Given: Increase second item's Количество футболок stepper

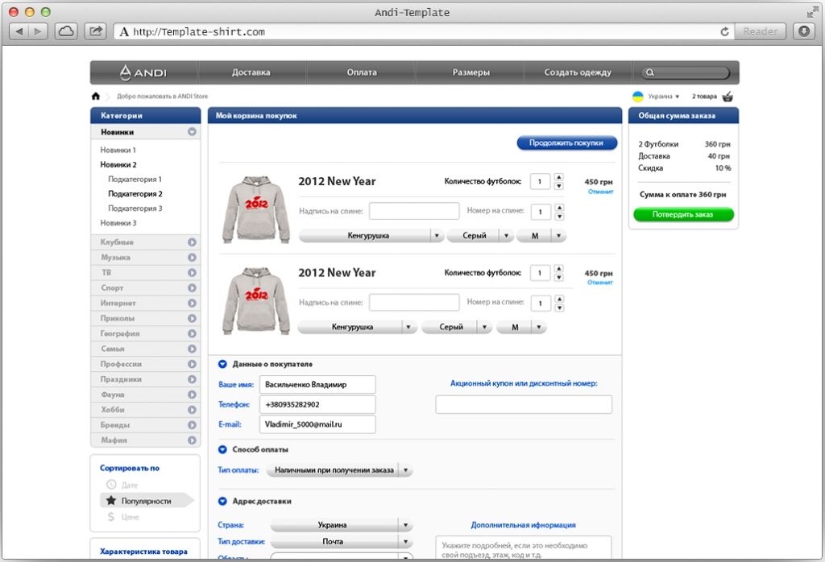Looking at the screenshot, I should [x=559, y=269].
